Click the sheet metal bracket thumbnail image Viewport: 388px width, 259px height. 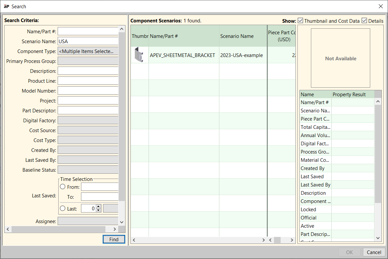click(139, 55)
